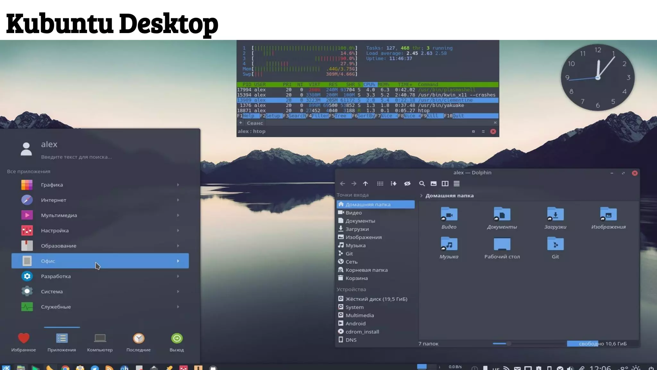Switch Dolphin to icons view mode
The height and width of the screenshot is (370, 657).
(x=380, y=184)
